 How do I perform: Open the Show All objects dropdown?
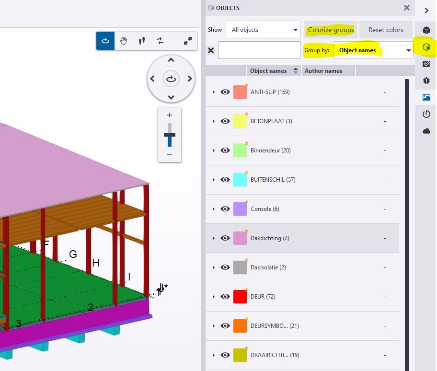point(263,30)
